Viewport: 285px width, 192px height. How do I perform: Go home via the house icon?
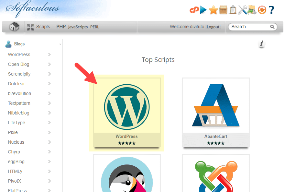coord(14,27)
